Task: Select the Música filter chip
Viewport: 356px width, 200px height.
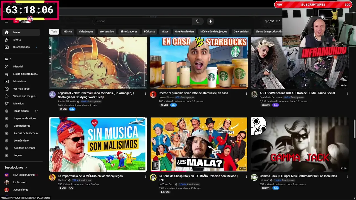Action: 68,31
